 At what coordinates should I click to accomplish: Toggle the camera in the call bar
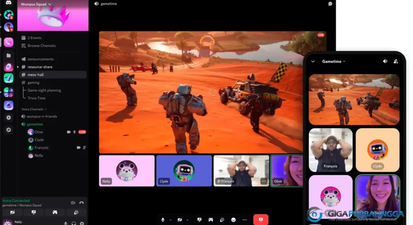179,219
